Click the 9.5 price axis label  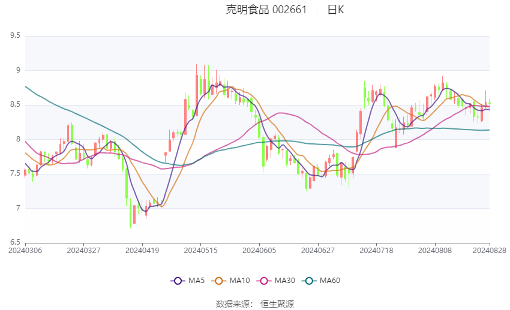(15, 35)
